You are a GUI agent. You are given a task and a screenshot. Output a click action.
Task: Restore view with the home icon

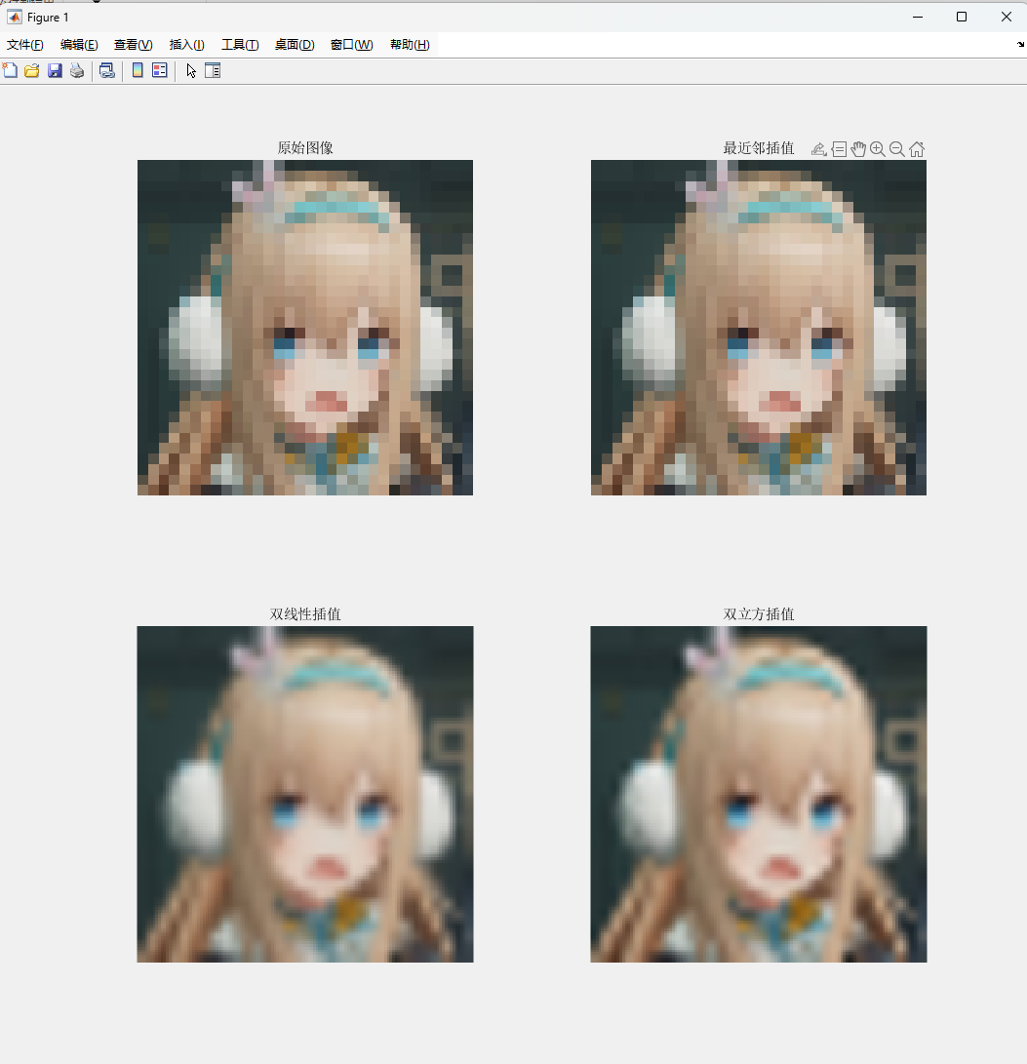click(917, 149)
